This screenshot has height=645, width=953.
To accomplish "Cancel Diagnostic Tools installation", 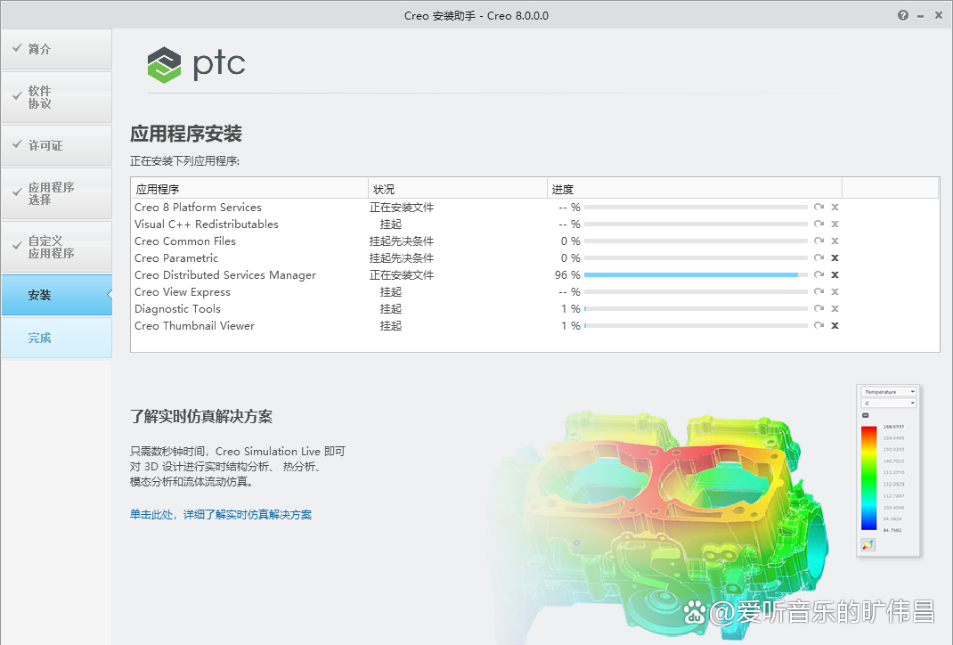I will [x=835, y=309].
